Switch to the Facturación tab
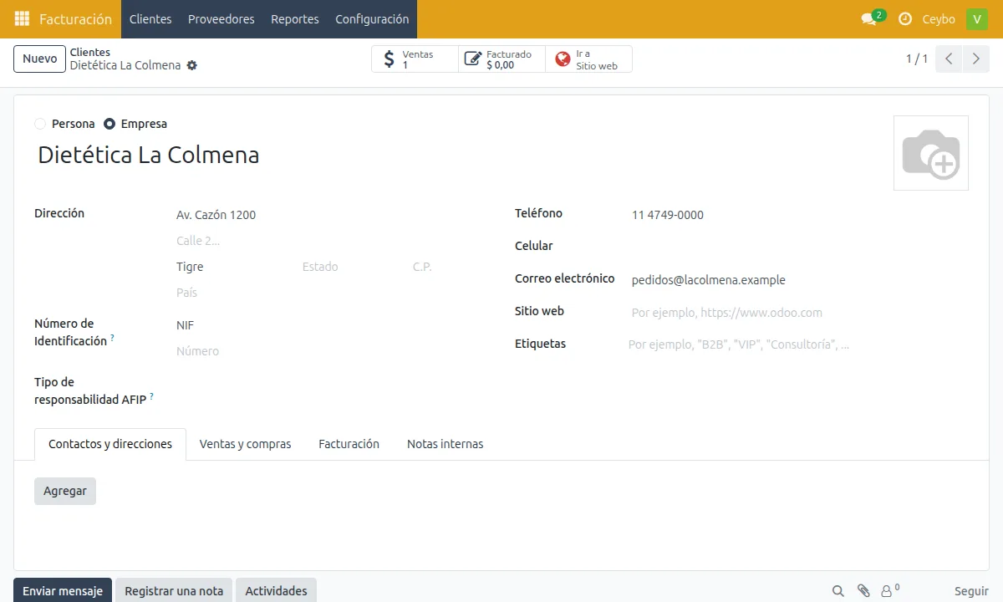This screenshot has height=602, width=1003. [349, 444]
